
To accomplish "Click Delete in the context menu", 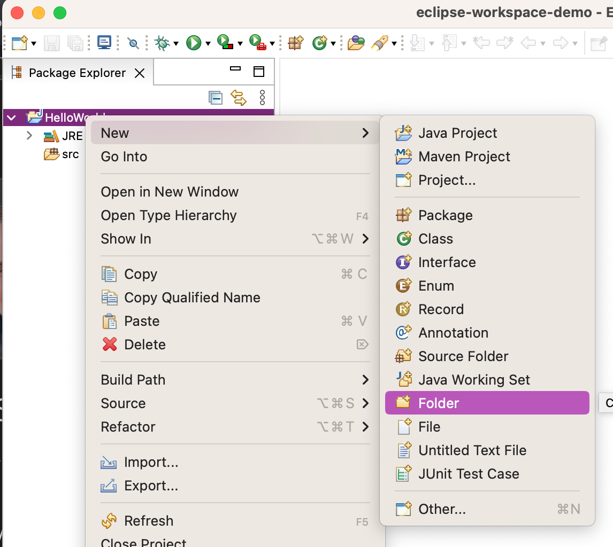I will pyautogui.click(x=144, y=345).
